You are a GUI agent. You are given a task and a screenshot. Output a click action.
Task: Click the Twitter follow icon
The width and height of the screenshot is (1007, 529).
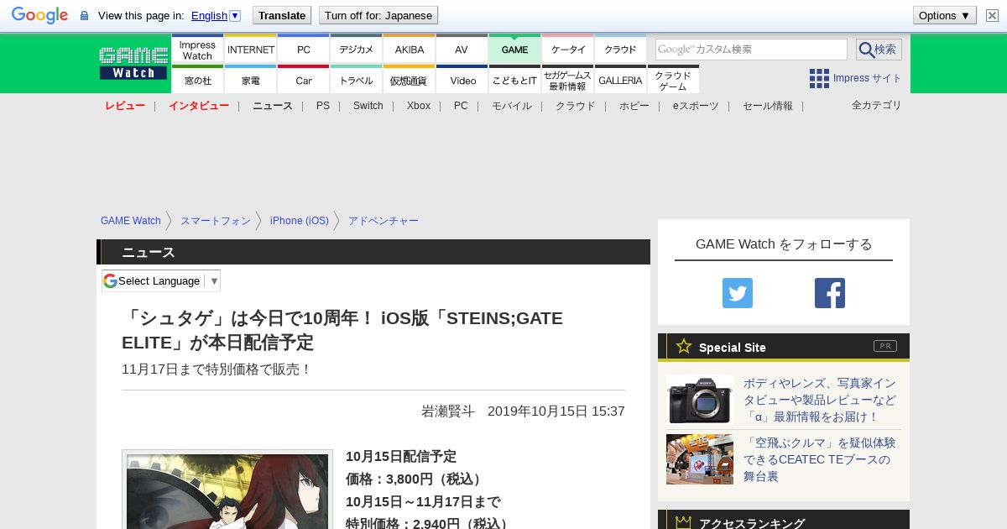(x=737, y=293)
